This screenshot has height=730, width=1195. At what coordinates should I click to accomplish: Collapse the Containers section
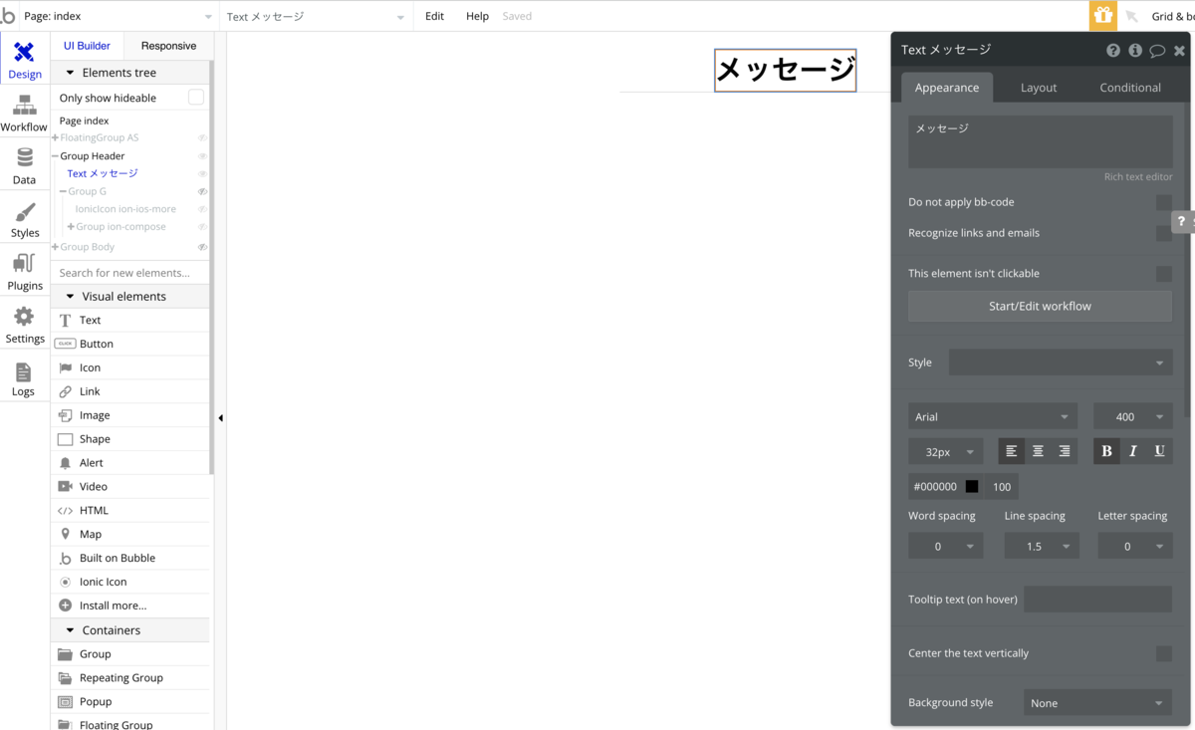71,630
